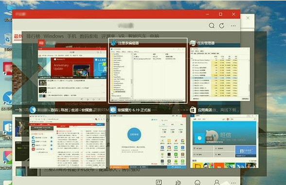Click the 任务管理器 title icon
This screenshot has width=286, height=185.
(193, 43)
